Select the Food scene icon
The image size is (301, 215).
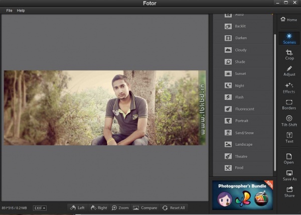pyautogui.click(x=228, y=168)
